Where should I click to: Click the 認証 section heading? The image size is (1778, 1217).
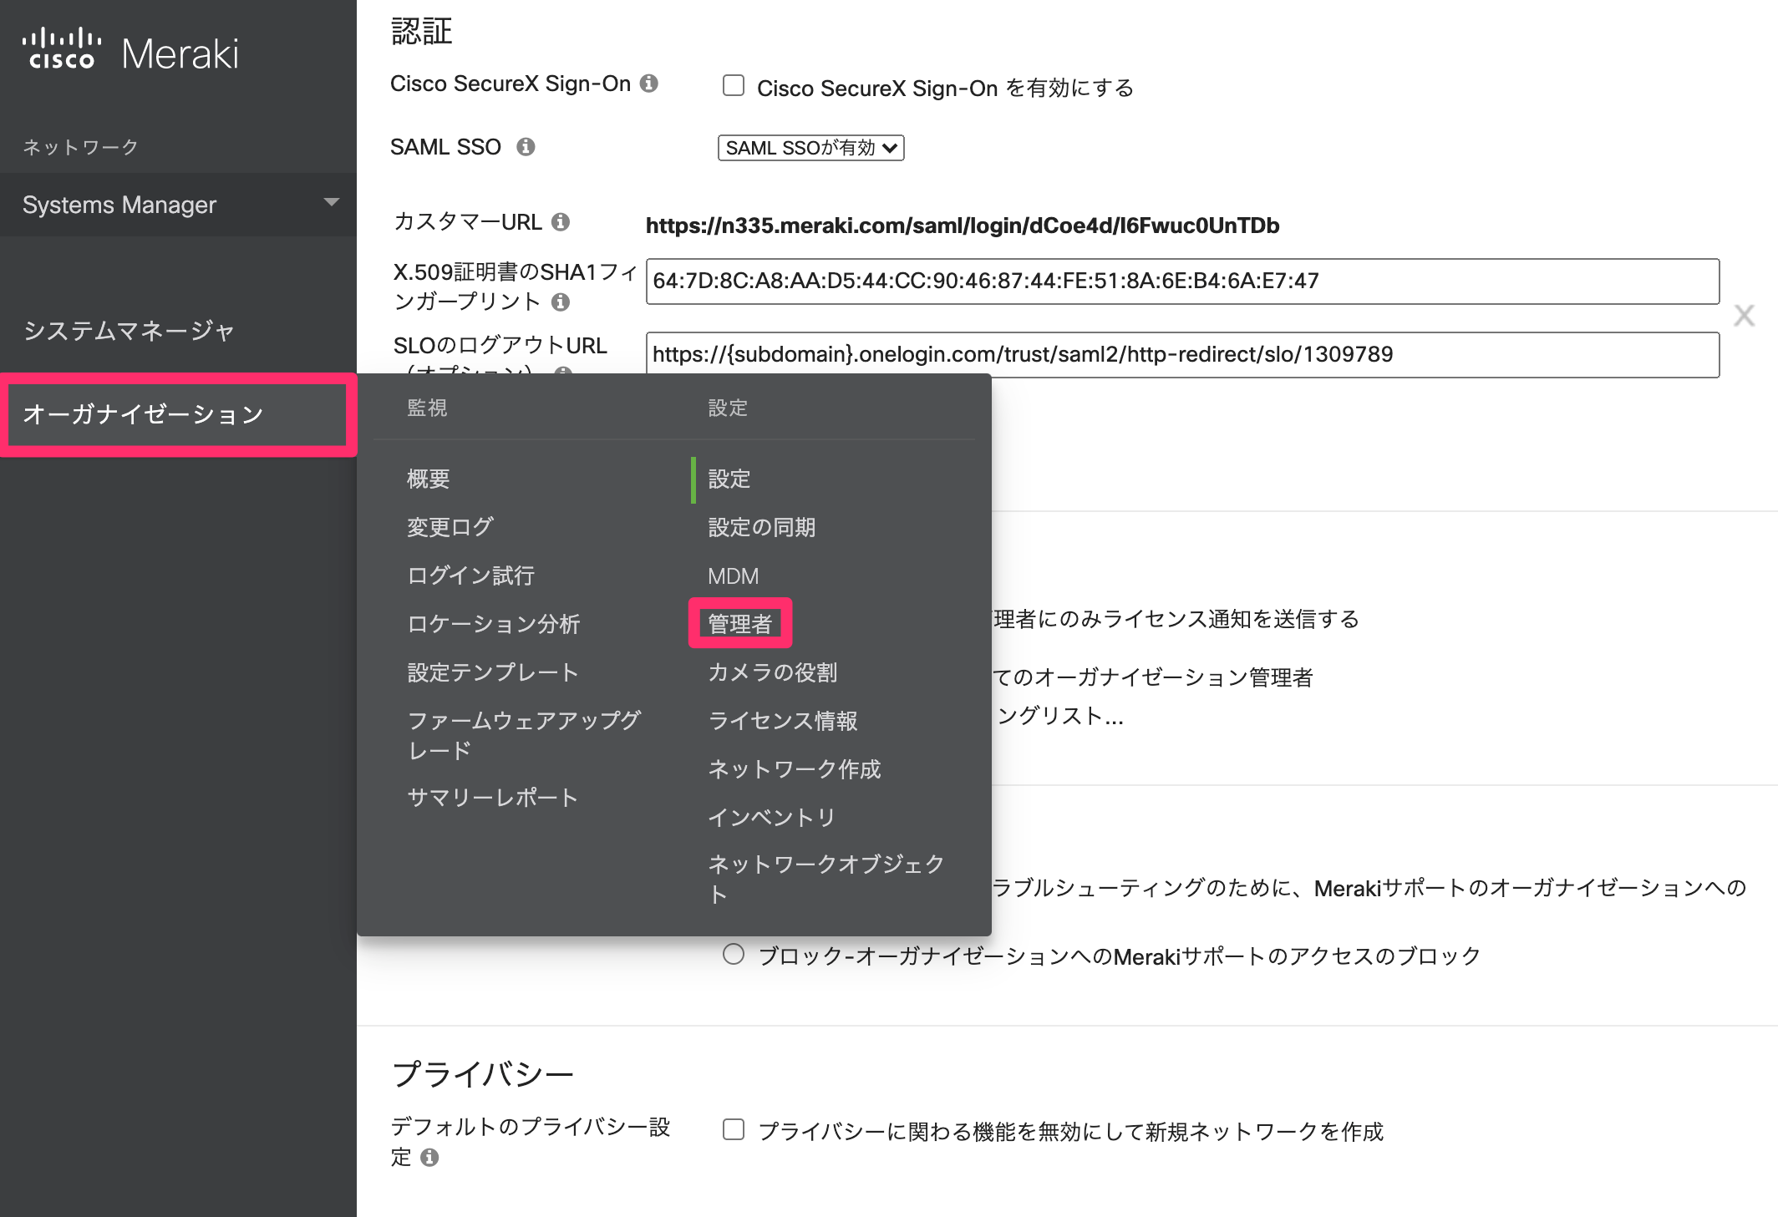422,32
